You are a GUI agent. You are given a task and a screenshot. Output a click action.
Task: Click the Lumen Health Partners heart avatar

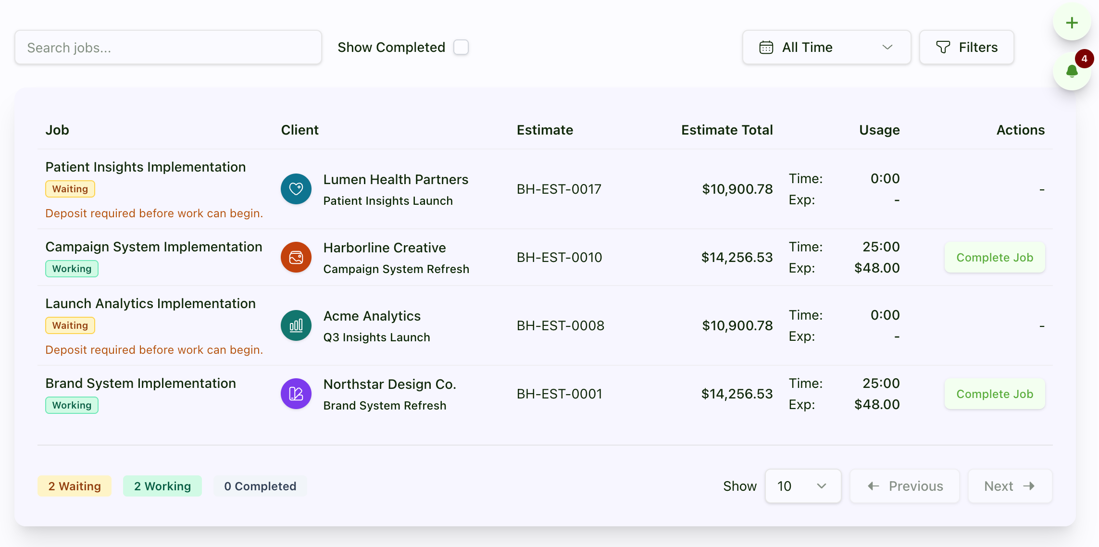point(296,189)
